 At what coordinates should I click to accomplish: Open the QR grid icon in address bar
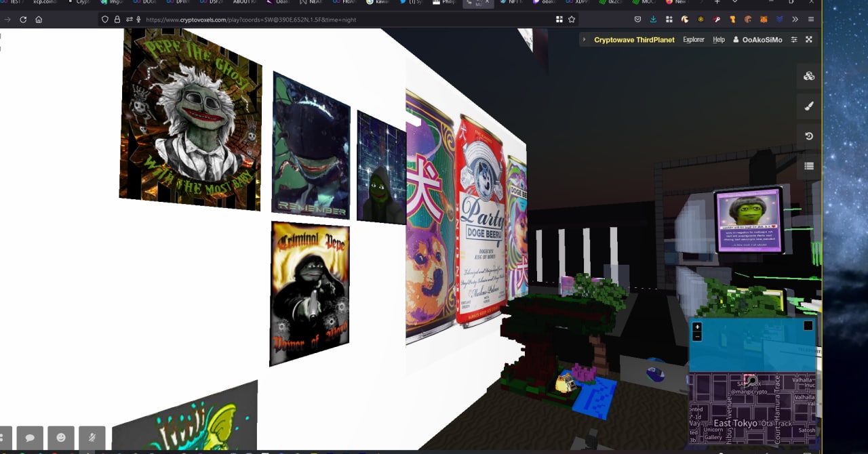click(559, 20)
